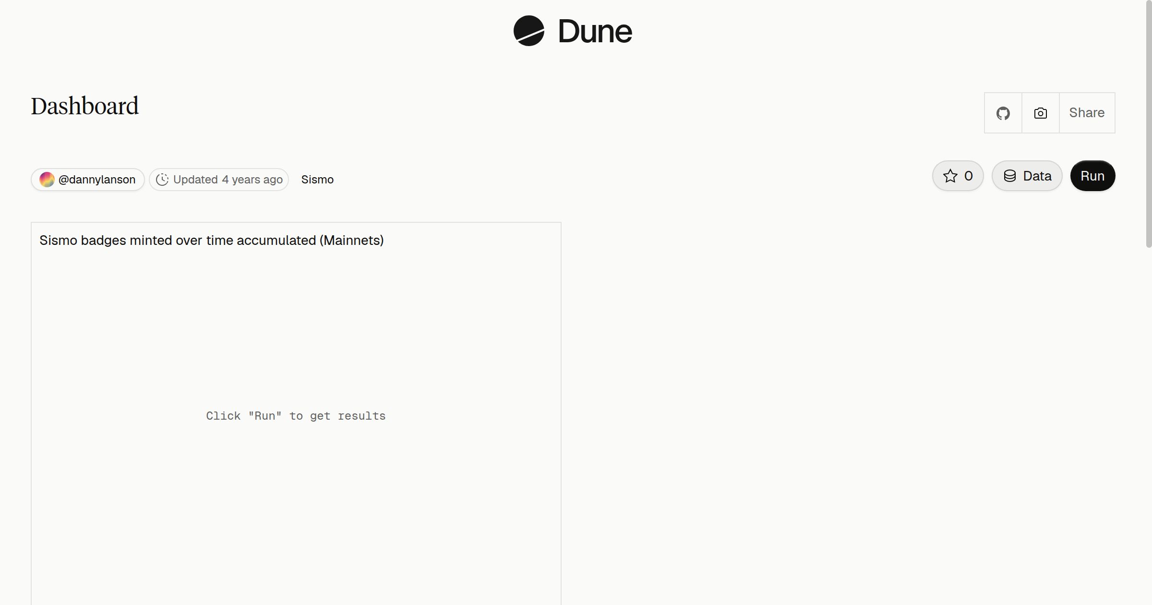Open the Data button
The width and height of the screenshot is (1152, 605).
click(x=1027, y=176)
